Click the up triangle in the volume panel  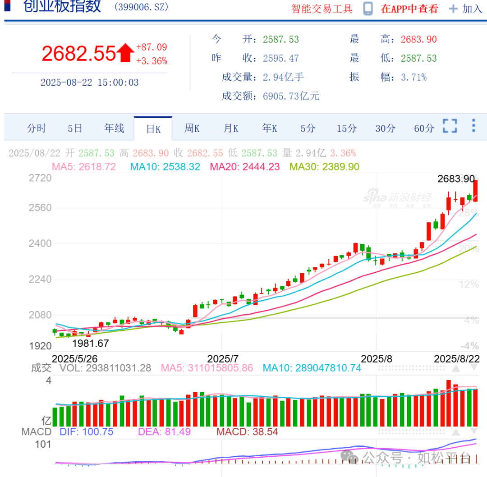coord(455,369)
